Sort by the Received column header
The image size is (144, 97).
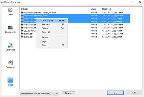pyautogui.click(x=115, y=9)
